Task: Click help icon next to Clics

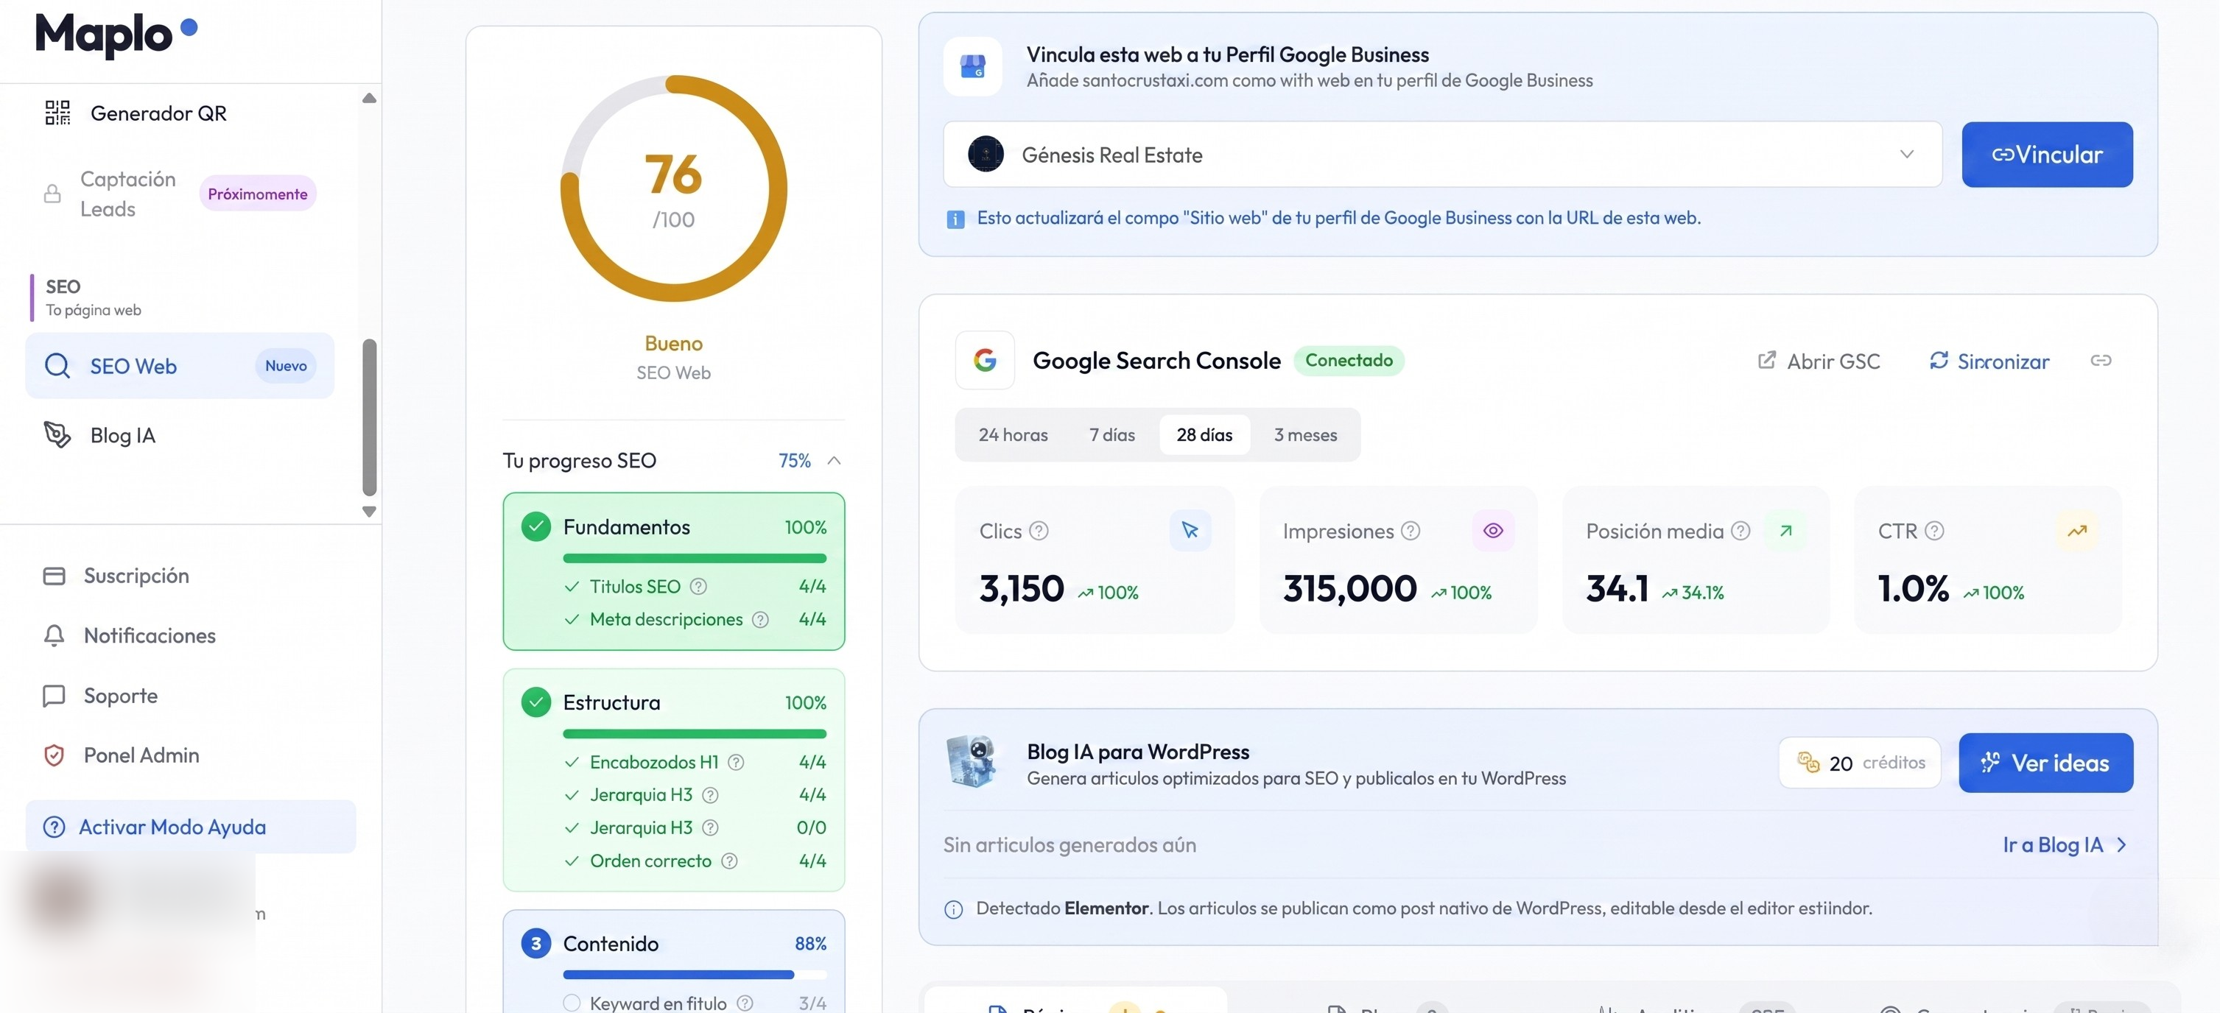Action: 1039,532
